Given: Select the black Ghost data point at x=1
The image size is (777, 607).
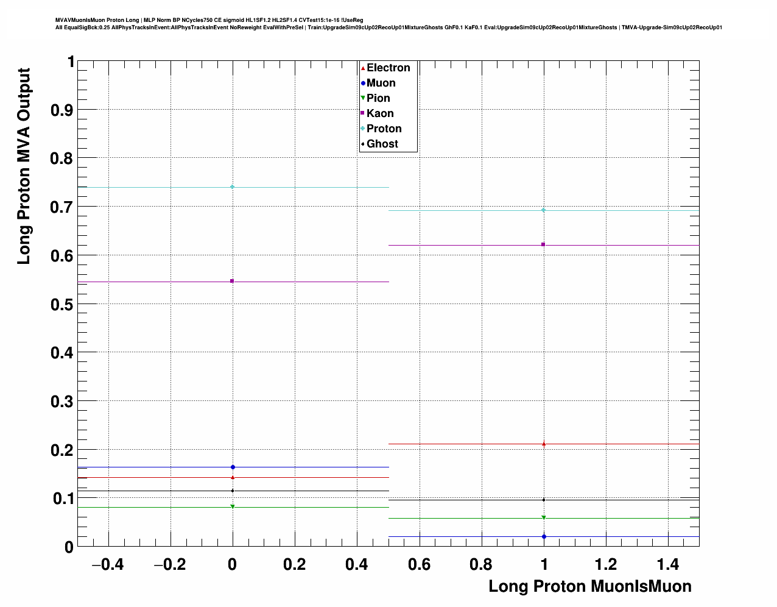Looking at the screenshot, I should (544, 500).
